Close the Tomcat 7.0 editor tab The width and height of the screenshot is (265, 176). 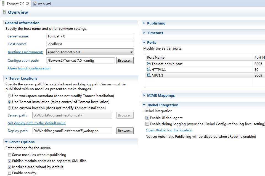[x=28, y=4]
